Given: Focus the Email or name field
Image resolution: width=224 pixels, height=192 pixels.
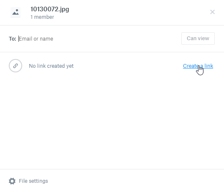Looking at the screenshot, I should click(98, 38).
